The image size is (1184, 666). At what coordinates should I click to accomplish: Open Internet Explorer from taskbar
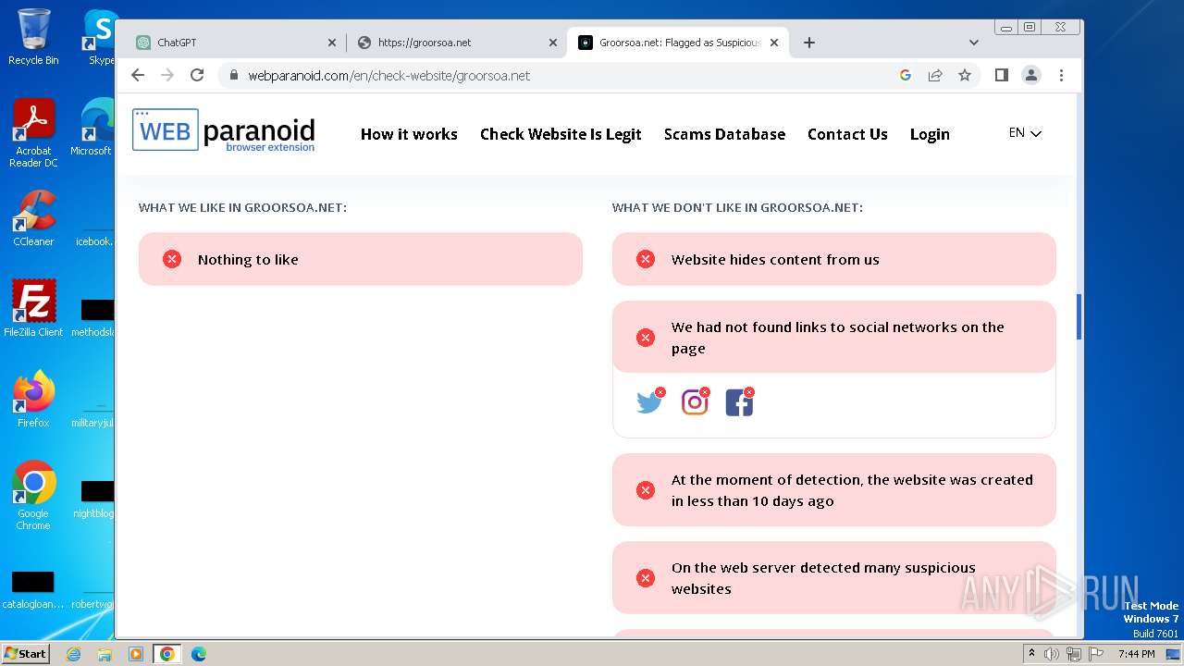coord(73,654)
